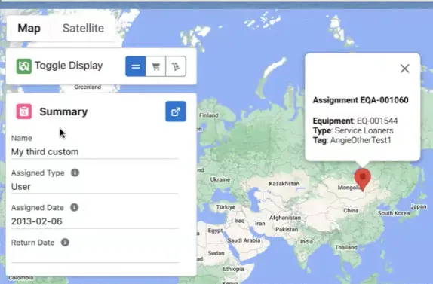This screenshot has height=284, width=433.
Task: Click the Name field value My third custom
Action: pyautogui.click(x=45, y=152)
